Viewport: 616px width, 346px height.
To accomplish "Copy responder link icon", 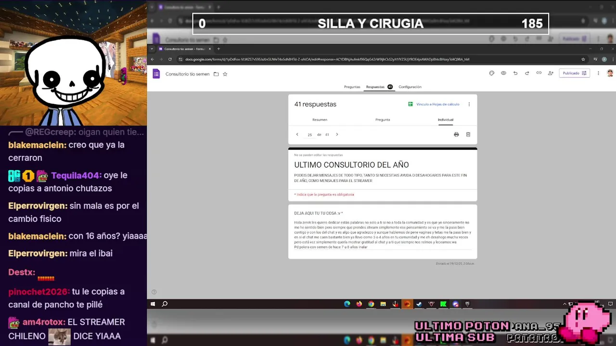I will click(539, 73).
